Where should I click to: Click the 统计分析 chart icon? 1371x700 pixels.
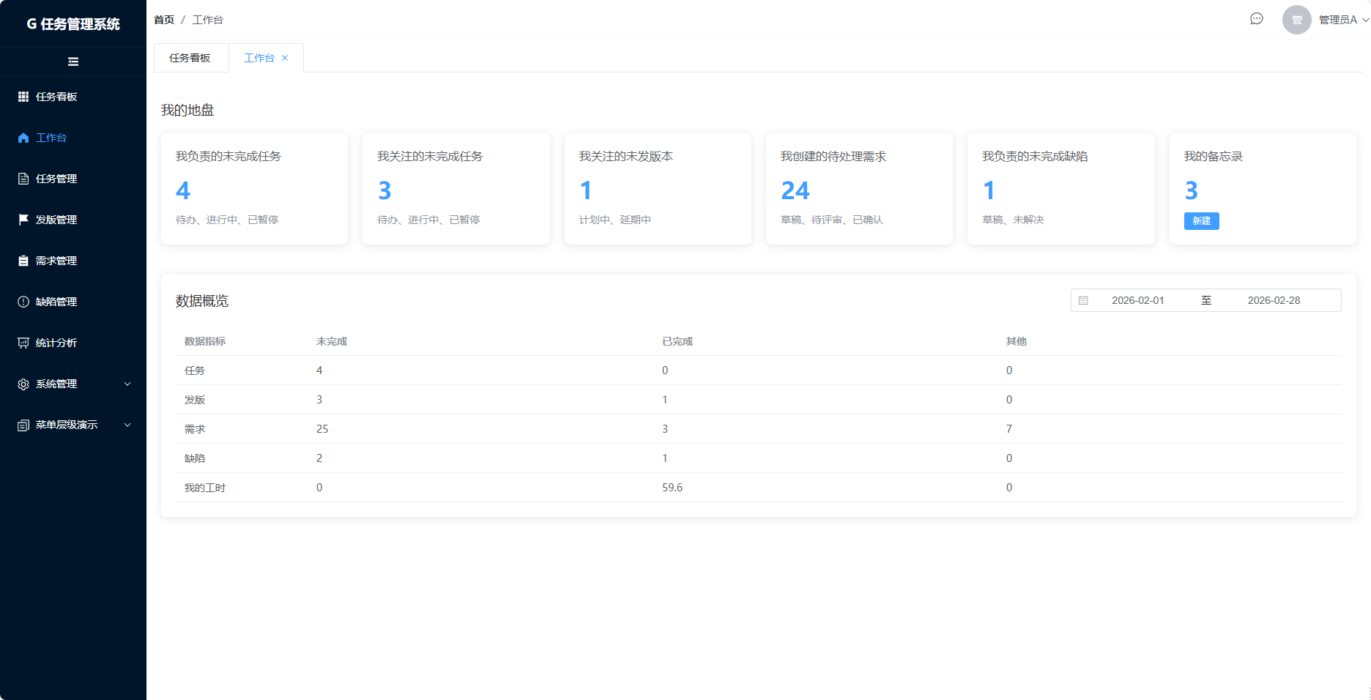click(23, 343)
